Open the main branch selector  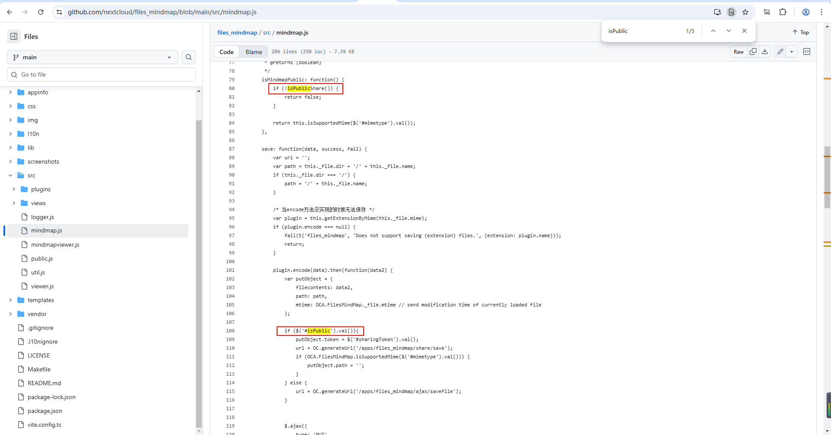(x=93, y=57)
